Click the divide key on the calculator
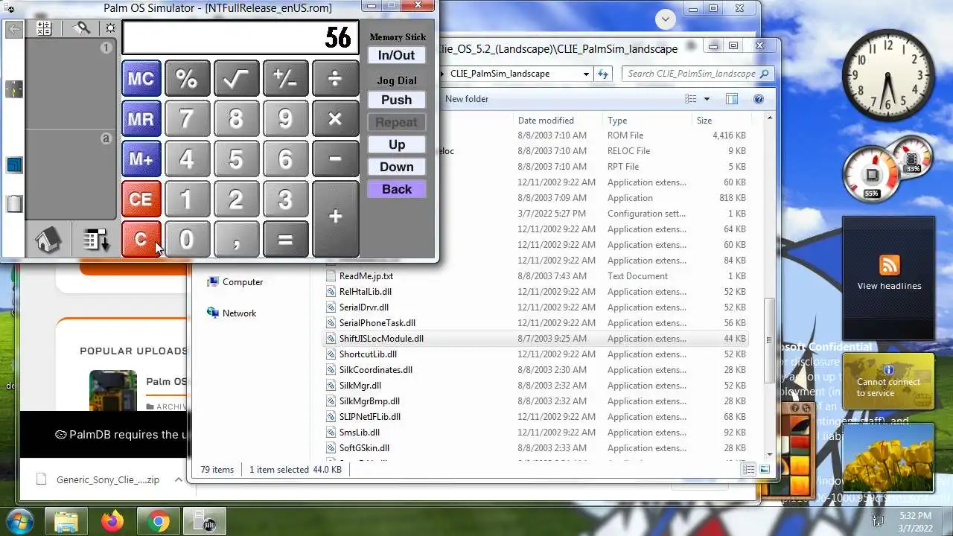Viewport: 953px width, 536px height. (335, 78)
